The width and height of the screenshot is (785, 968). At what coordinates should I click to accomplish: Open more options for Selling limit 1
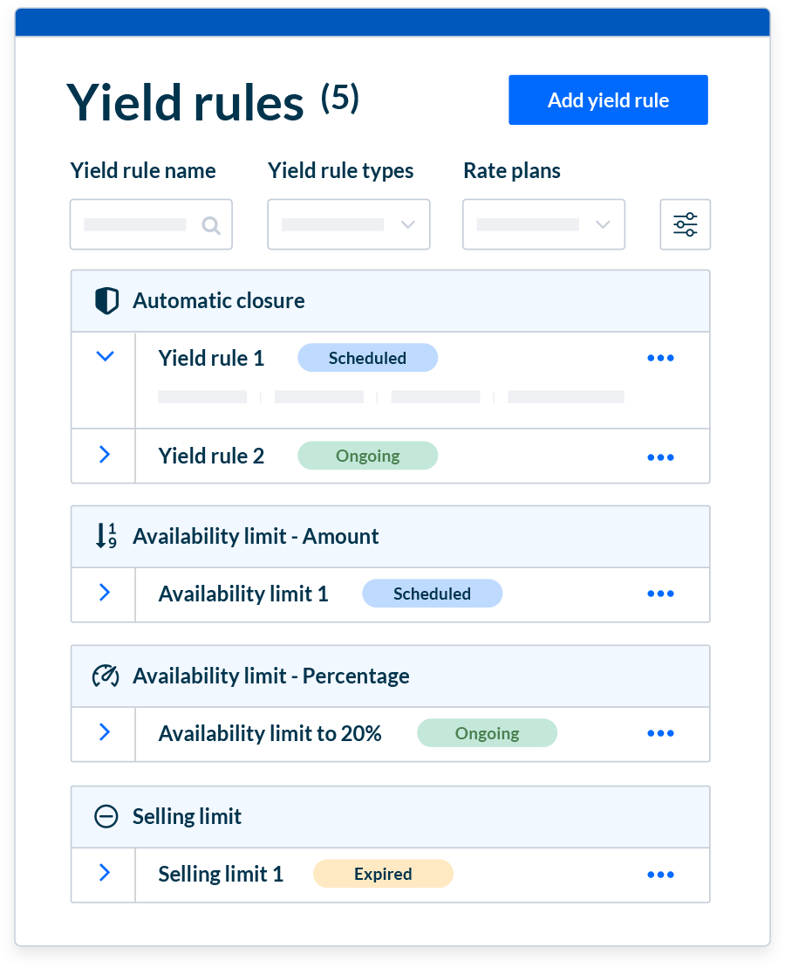[x=660, y=875]
